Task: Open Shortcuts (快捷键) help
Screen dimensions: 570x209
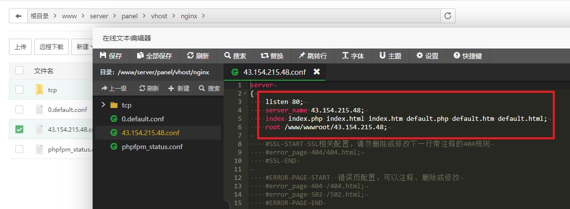Action: pyautogui.click(x=468, y=56)
